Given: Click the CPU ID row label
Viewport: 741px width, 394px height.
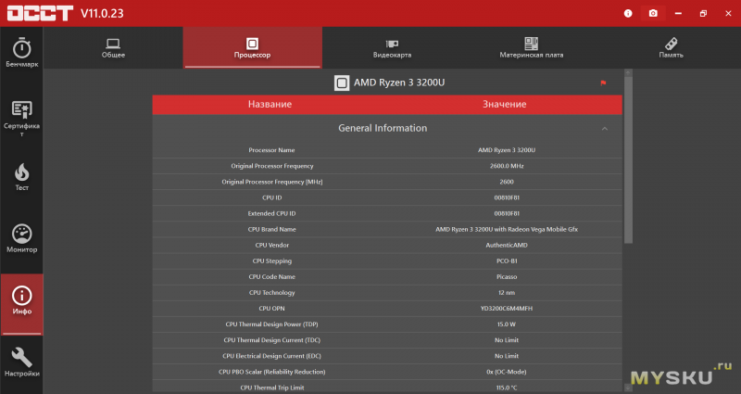Looking at the screenshot, I should point(271,197).
